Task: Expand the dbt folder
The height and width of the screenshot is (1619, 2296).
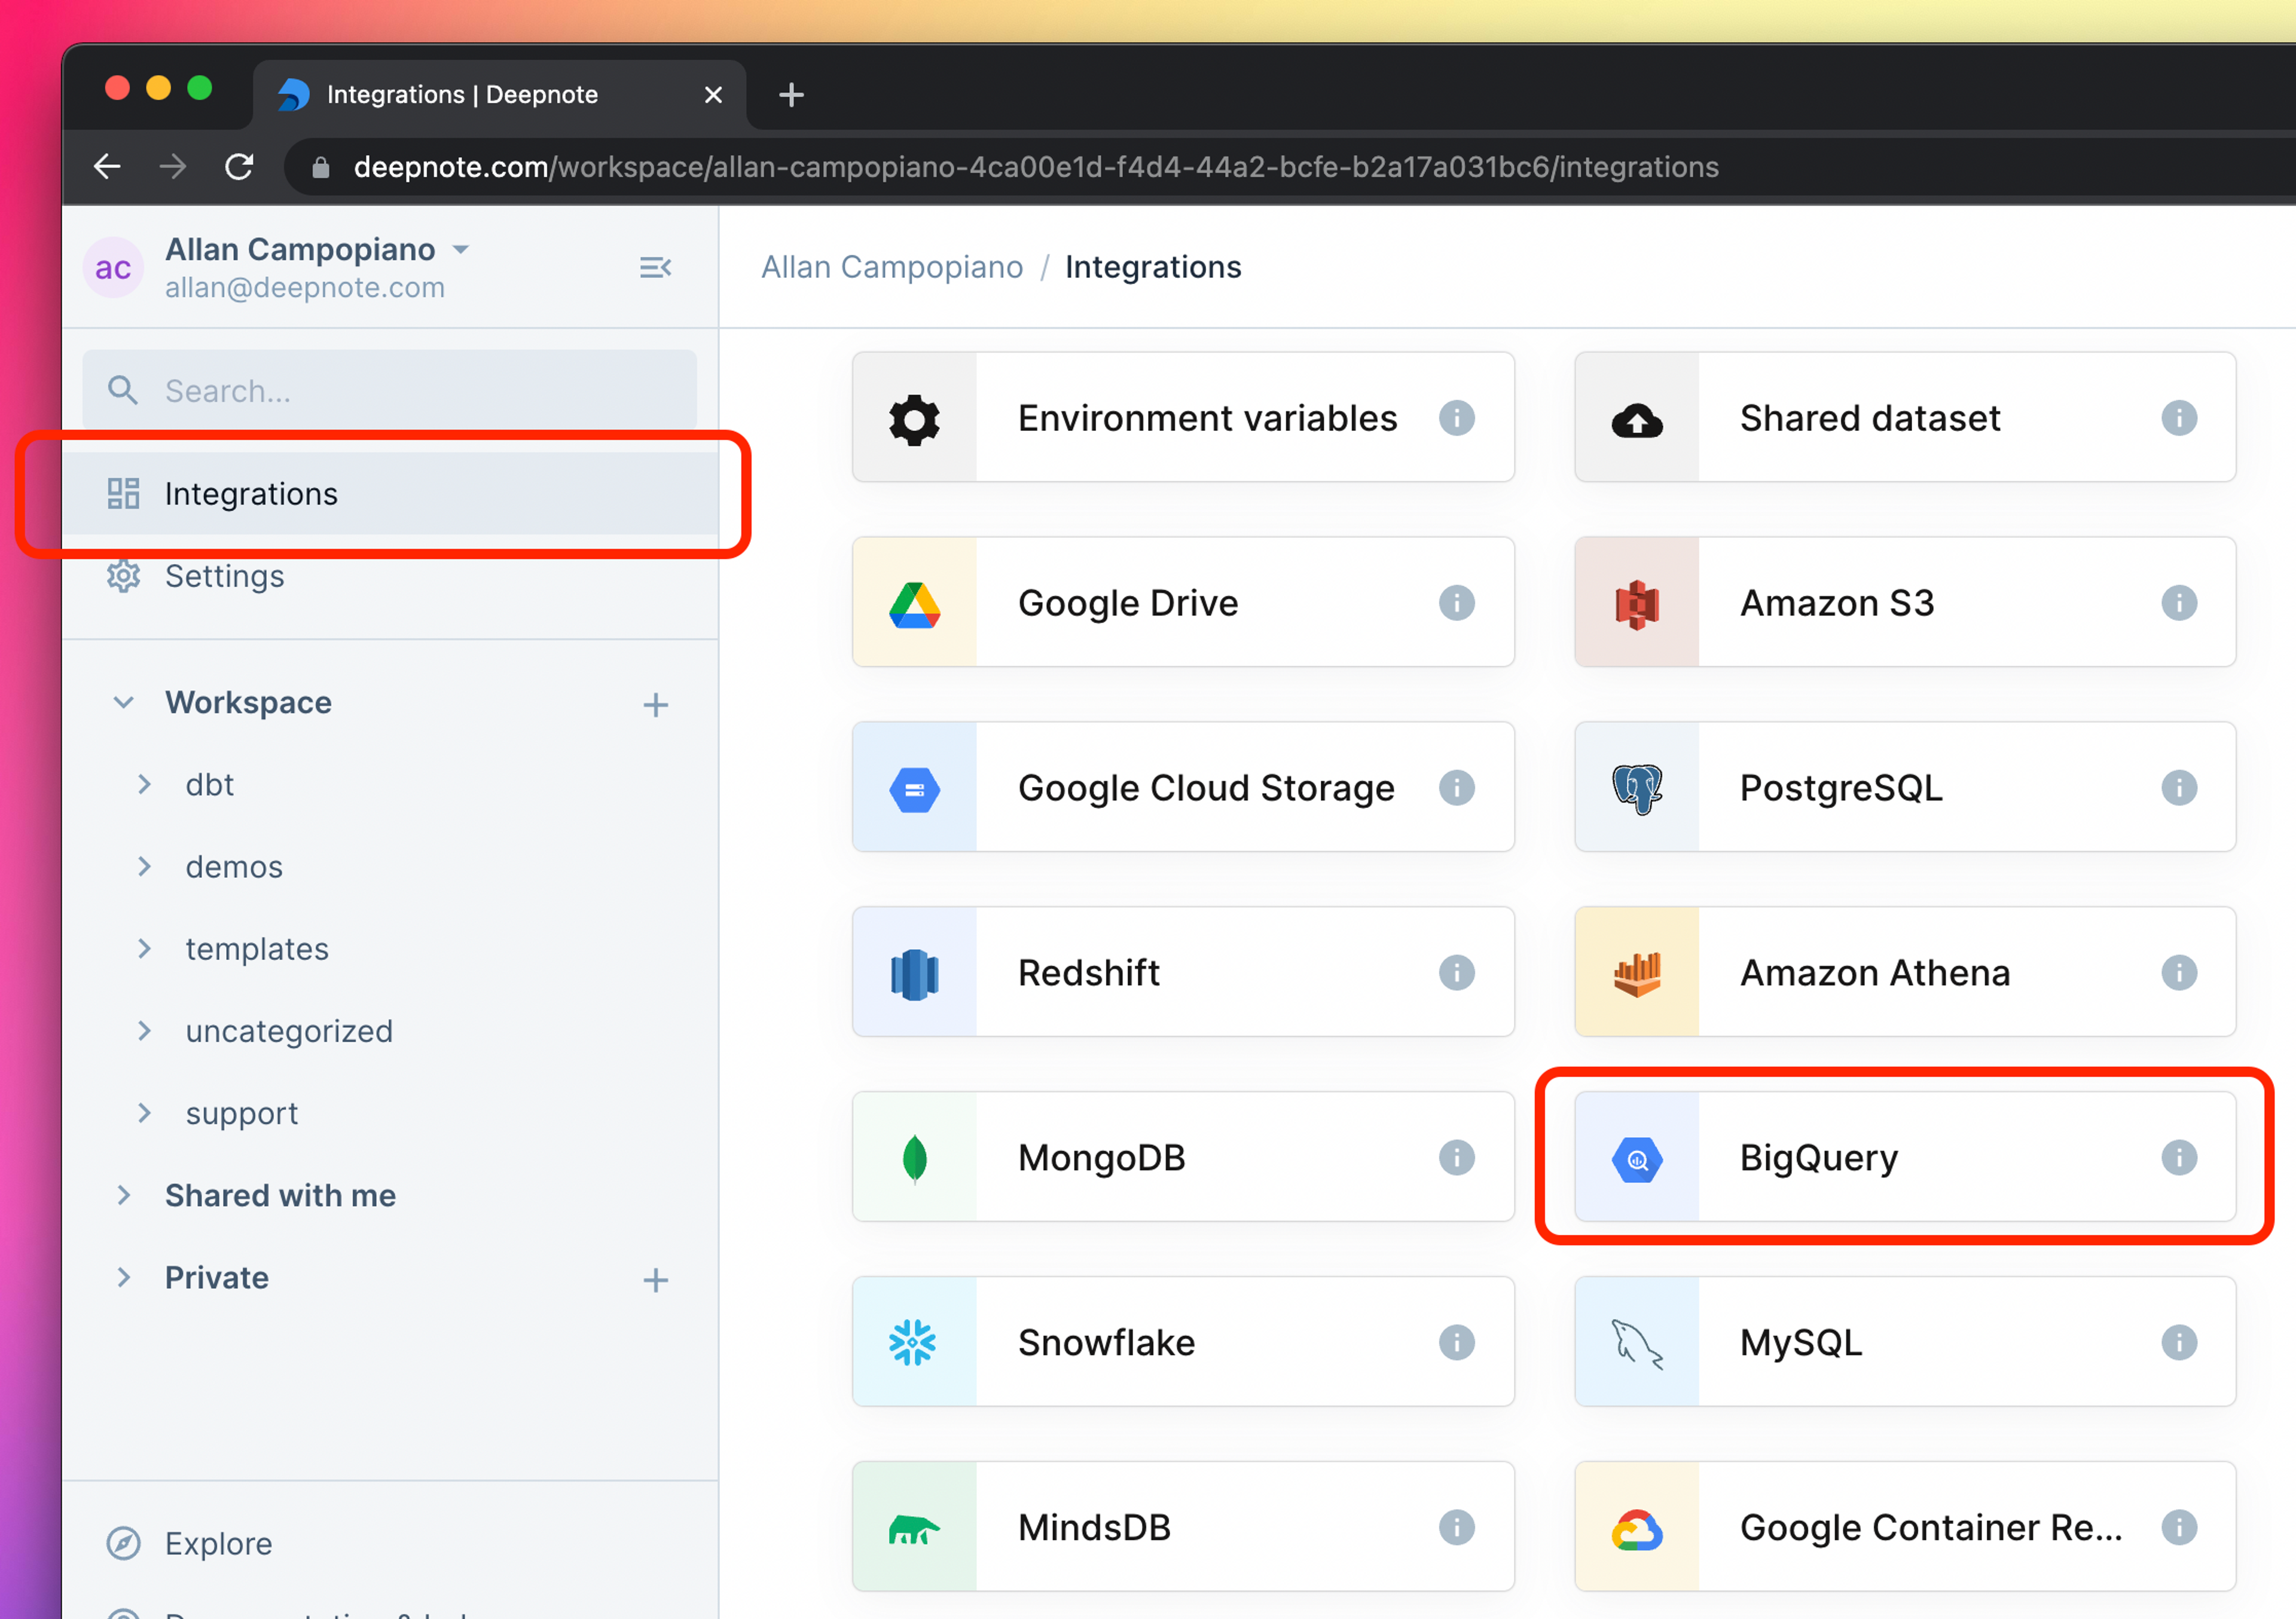Action: coord(144,785)
